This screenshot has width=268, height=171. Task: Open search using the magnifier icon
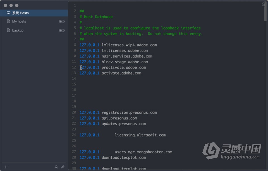[x=56, y=167]
